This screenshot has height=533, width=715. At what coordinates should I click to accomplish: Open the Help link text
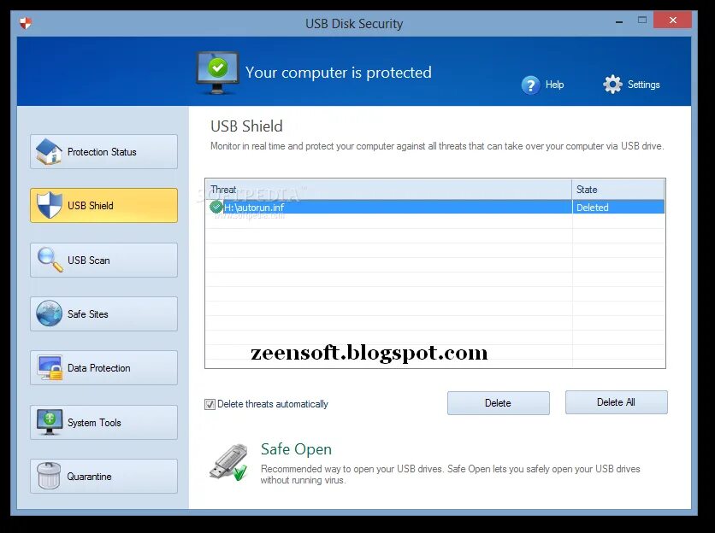click(x=554, y=85)
